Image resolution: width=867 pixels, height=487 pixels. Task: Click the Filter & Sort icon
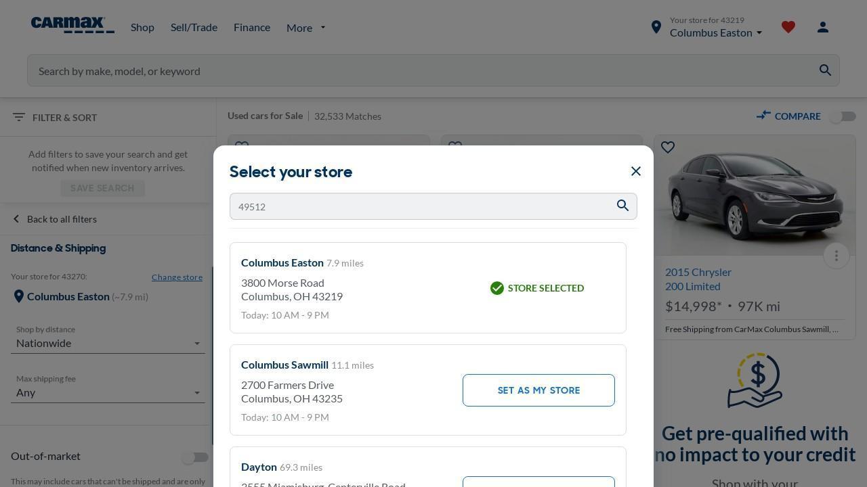tap(18, 117)
